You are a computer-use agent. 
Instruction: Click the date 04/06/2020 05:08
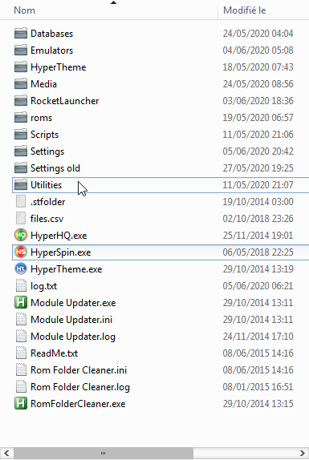[x=258, y=50]
